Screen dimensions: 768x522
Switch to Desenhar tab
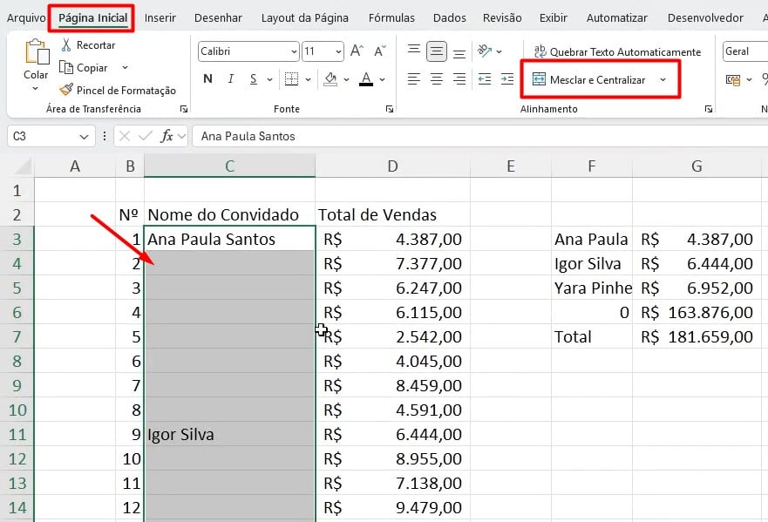pyautogui.click(x=218, y=18)
